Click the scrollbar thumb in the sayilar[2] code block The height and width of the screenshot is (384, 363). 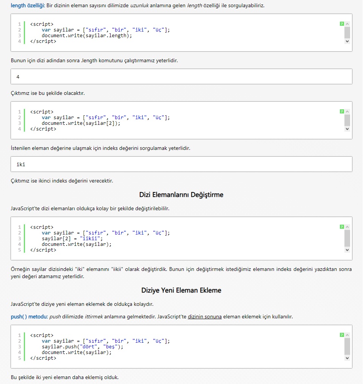(347, 120)
